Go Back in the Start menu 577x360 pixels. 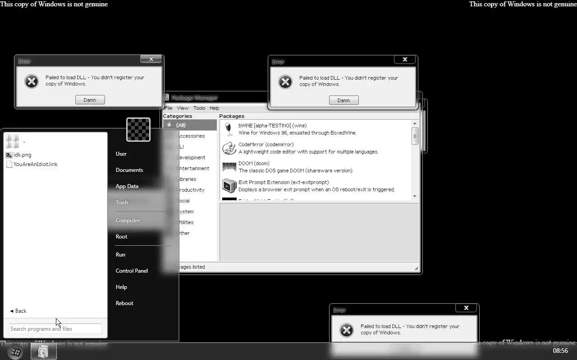(18, 311)
